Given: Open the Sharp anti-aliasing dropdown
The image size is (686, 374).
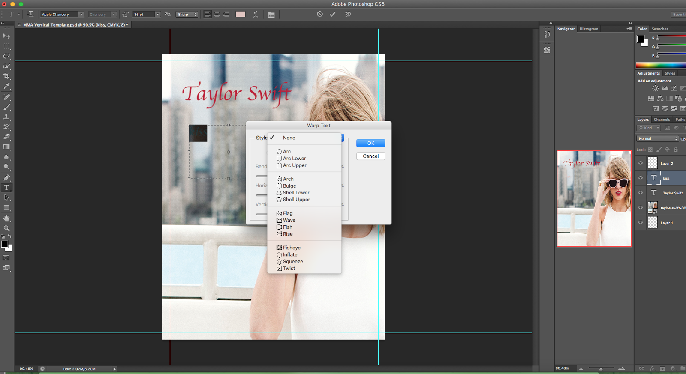Looking at the screenshot, I should [187, 14].
